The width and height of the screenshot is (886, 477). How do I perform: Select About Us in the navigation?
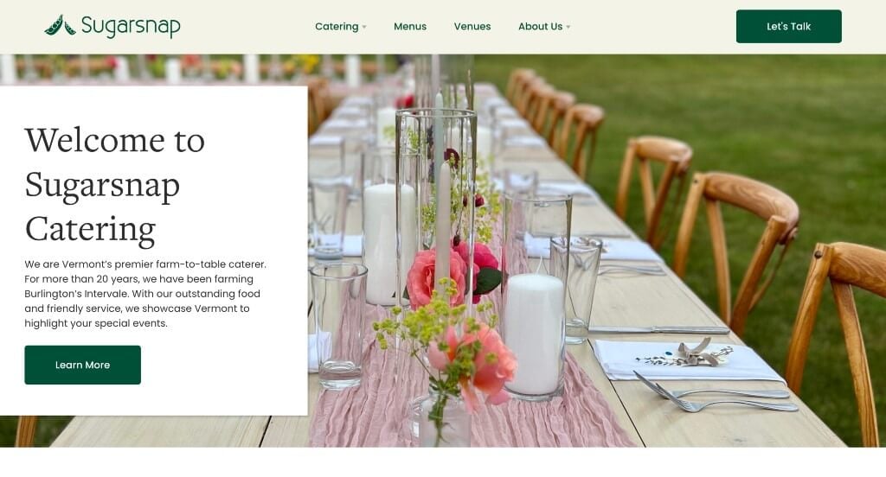tap(540, 27)
